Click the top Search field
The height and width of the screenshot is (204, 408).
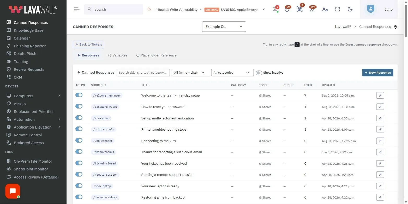113,9
